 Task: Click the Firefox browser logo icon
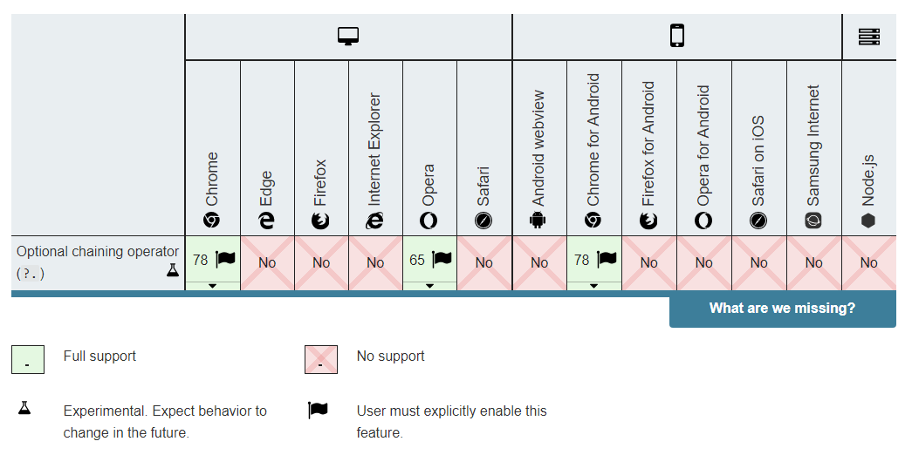[321, 221]
